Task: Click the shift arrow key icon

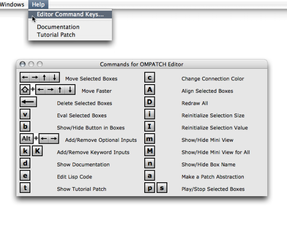Action: coord(25,89)
